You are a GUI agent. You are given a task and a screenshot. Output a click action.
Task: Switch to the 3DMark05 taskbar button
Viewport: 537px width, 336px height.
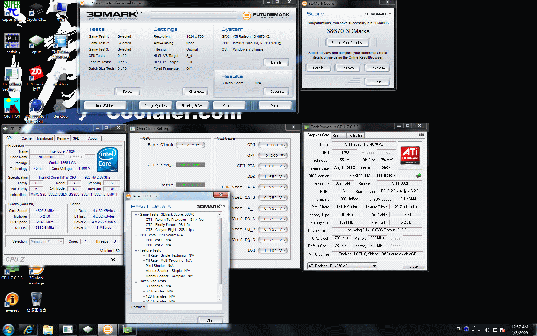point(108,330)
